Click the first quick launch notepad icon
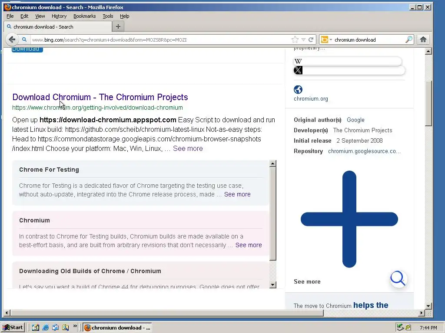The height and width of the screenshot is (333, 445). (36, 328)
